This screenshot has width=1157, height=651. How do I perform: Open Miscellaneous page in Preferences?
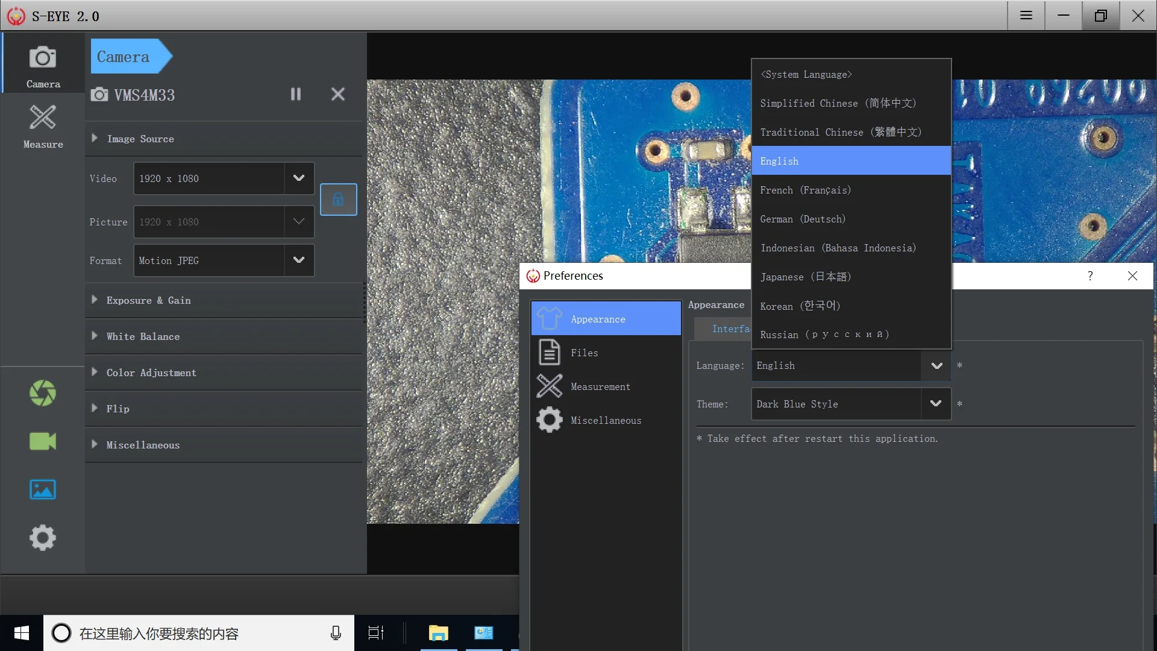[x=606, y=420]
